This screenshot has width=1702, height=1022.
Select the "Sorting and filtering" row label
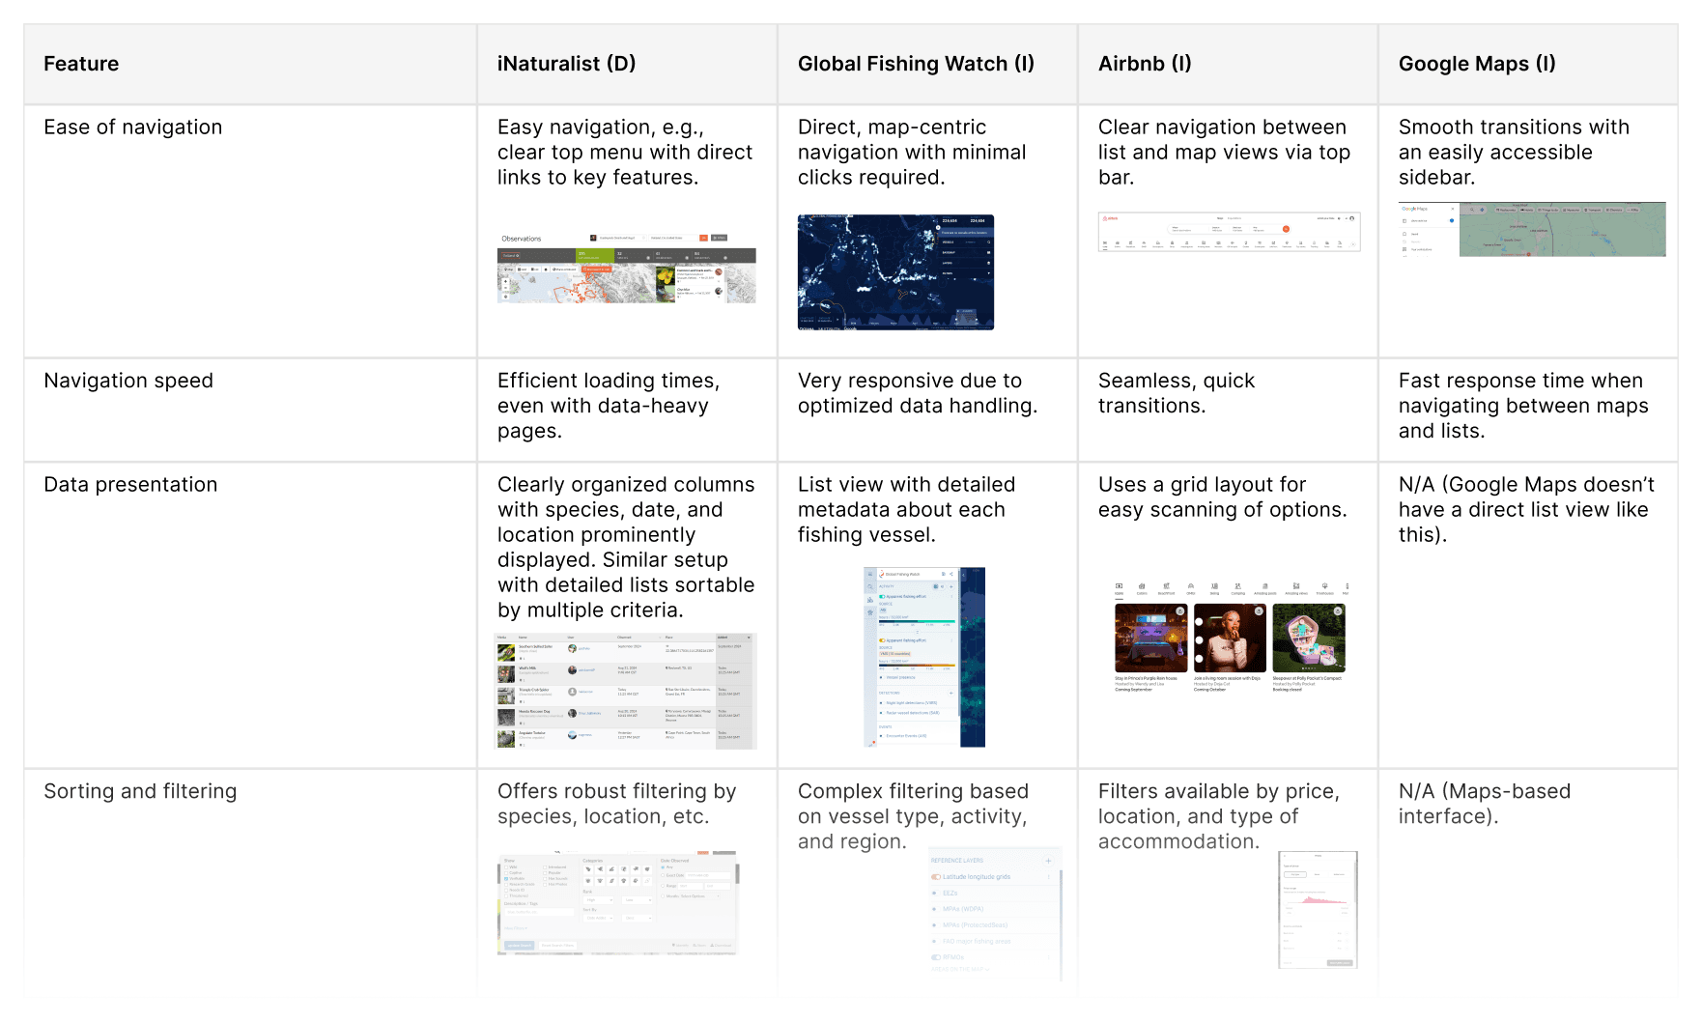tap(140, 791)
